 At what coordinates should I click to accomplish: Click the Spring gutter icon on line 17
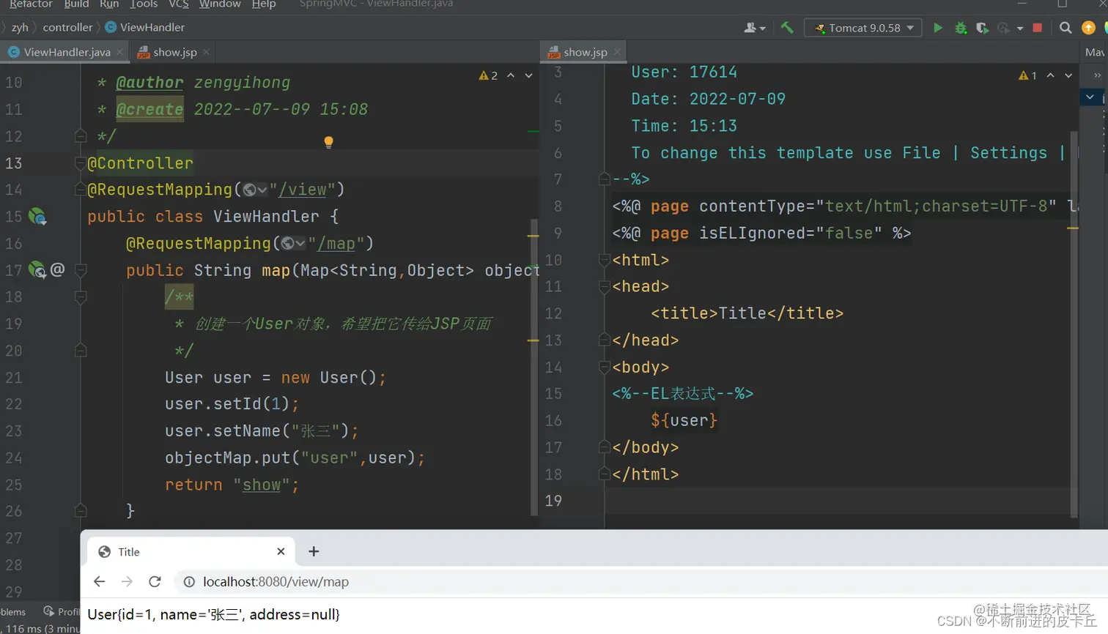[x=37, y=270]
